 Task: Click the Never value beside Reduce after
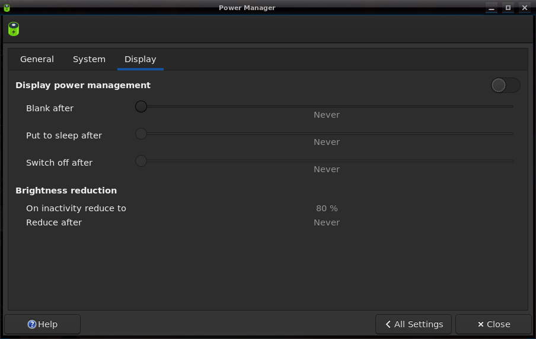pos(327,222)
